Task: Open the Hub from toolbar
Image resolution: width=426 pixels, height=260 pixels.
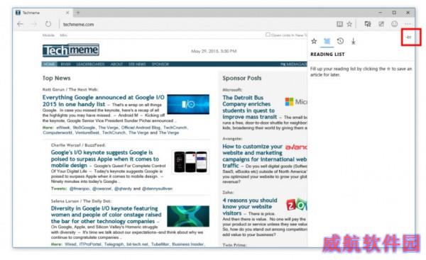Action: coord(368,24)
